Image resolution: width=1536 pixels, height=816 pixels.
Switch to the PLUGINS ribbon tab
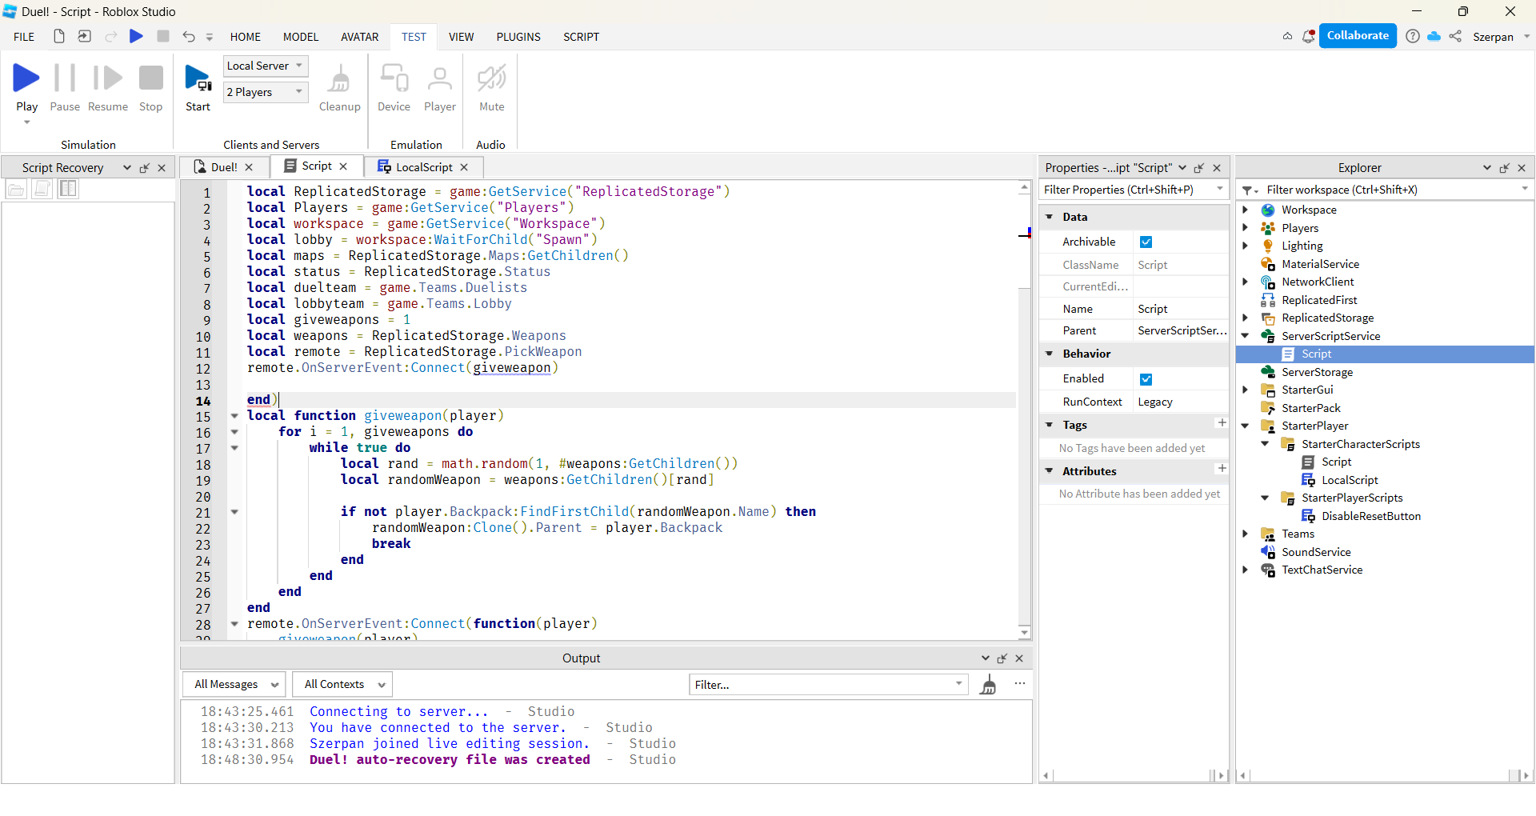[x=518, y=37]
